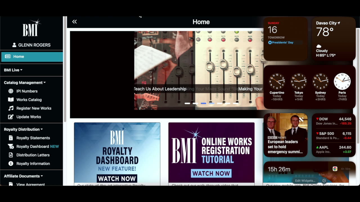Viewport: 360px width, 202px height.
Task: Select the Home menu item
Action: [32, 57]
